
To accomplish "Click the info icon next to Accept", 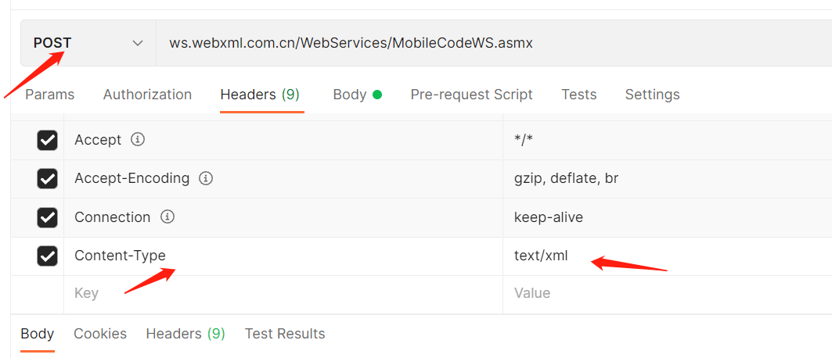I will (x=138, y=140).
